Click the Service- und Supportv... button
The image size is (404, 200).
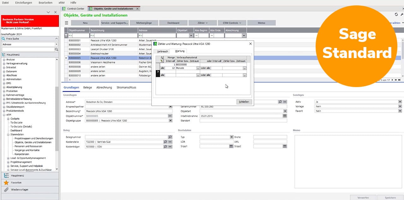(x=114, y=23)
